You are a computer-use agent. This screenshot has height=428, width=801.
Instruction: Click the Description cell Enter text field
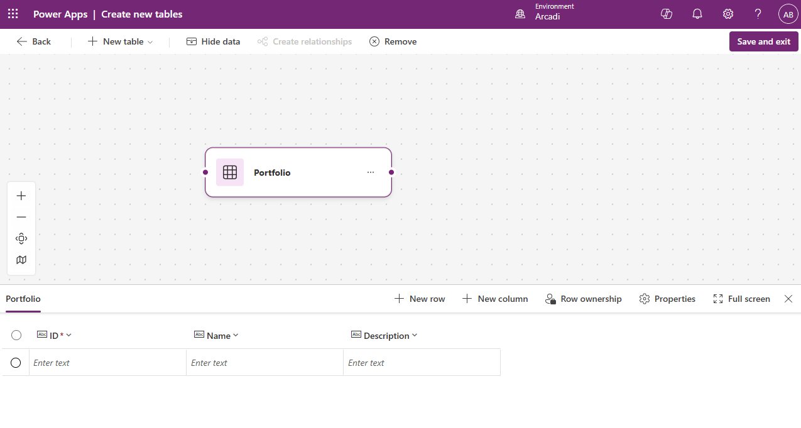[422, 363]
